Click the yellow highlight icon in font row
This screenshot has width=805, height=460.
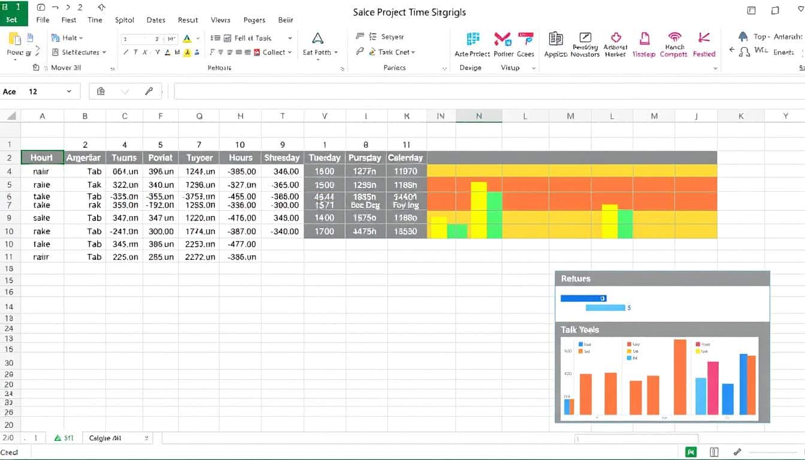pyautogui.click(x=187, y=53)
